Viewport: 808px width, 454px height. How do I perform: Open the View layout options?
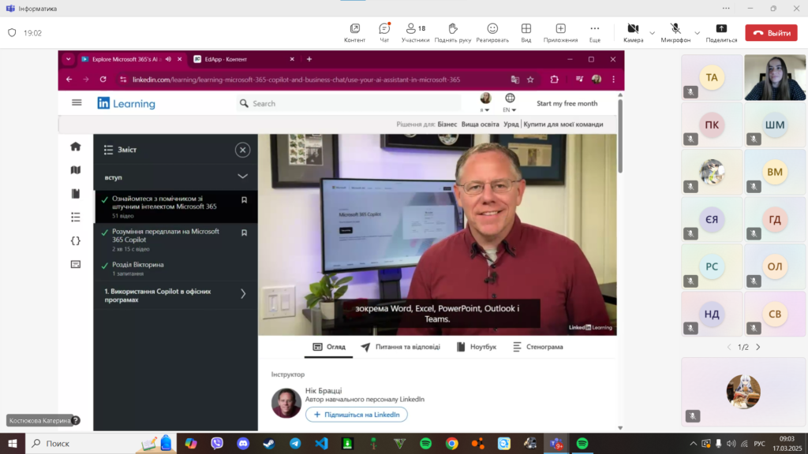point(526,33)
